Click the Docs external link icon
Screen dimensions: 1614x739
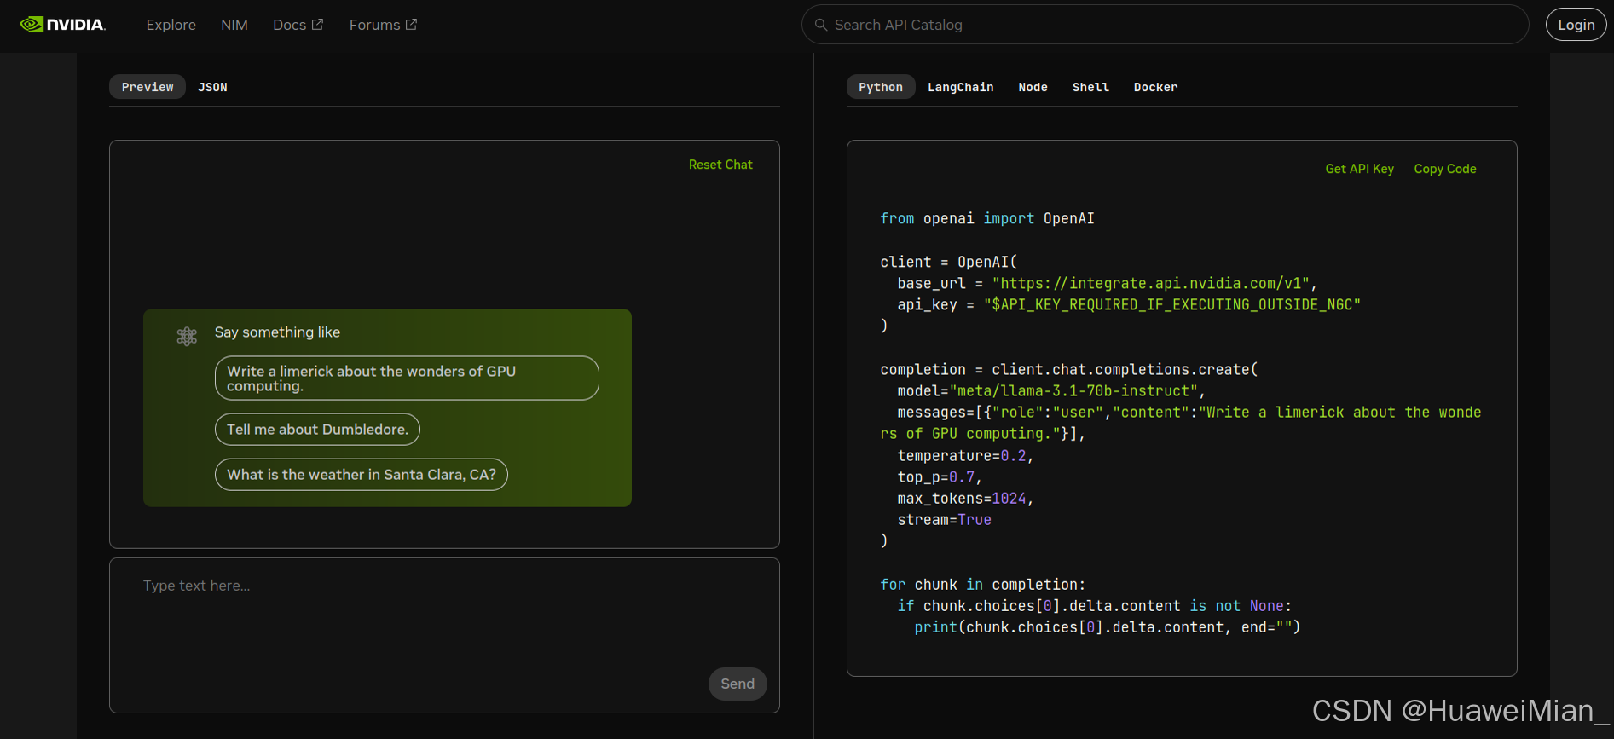(318, 25)
